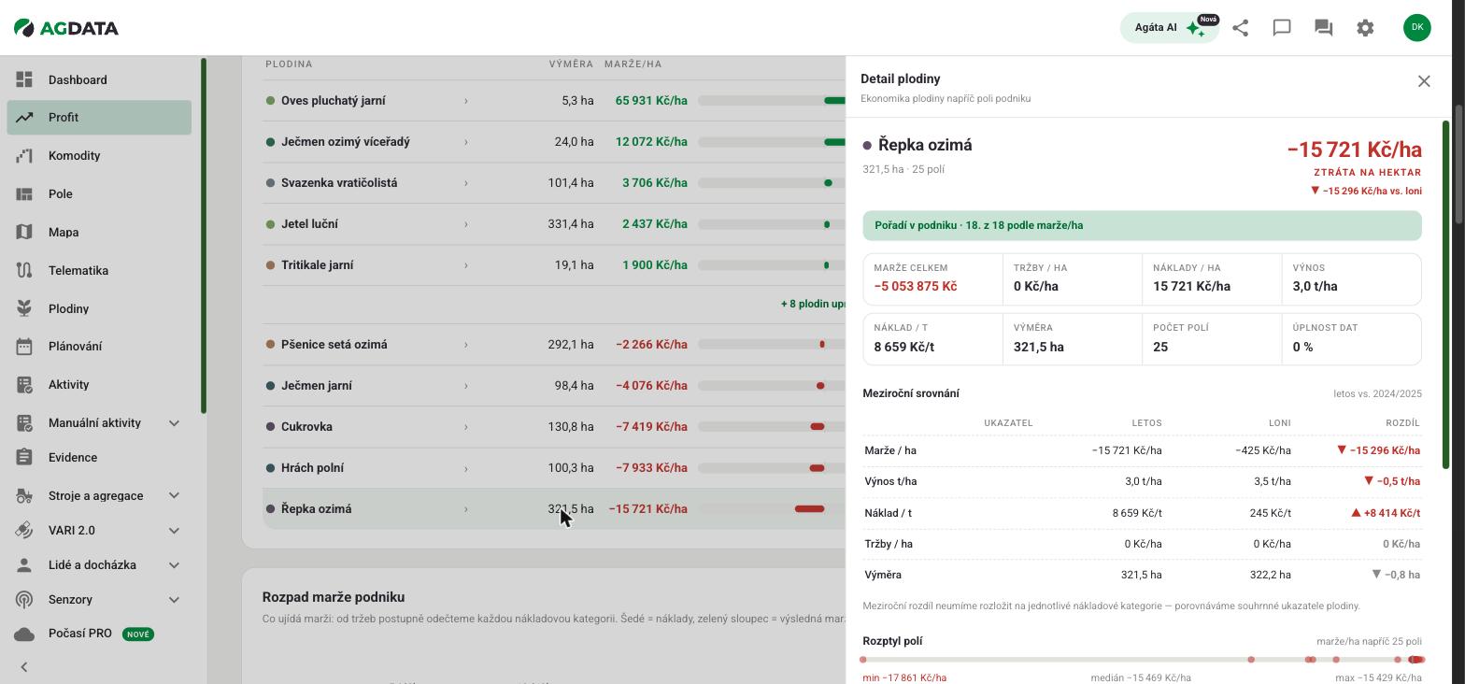
Task: Click the Evidence clipboard icon
Action: coord(25,457)
